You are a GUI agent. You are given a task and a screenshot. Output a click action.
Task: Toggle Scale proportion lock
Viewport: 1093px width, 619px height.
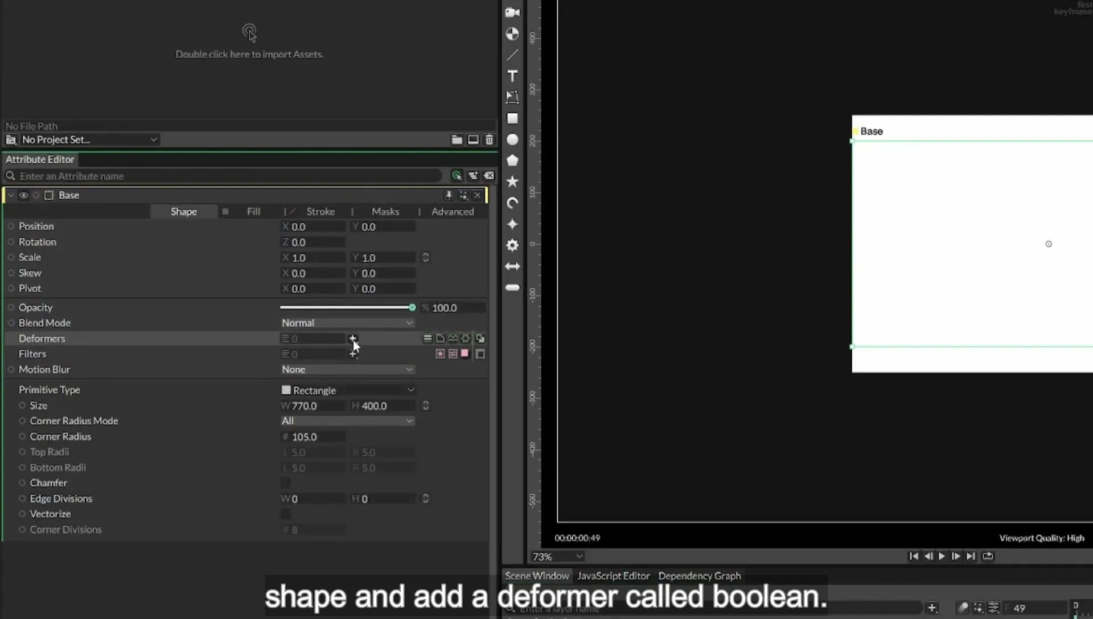(425, 258)
